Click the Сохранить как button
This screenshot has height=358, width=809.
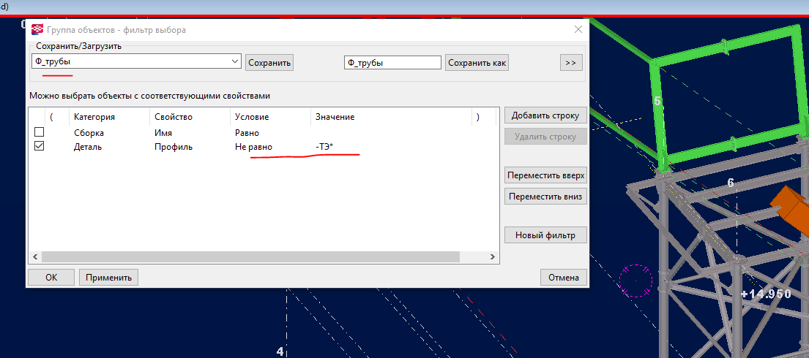pyautogui.click(x=477, y=63)
